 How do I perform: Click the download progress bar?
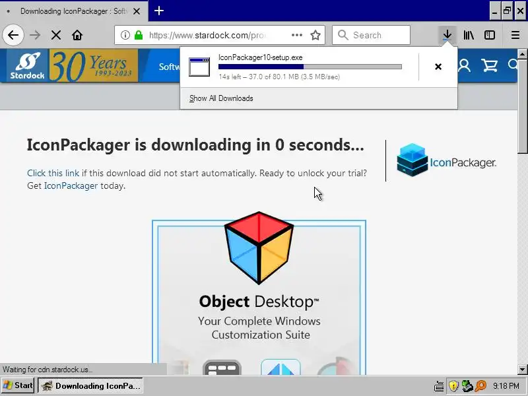tap(310, 67)
